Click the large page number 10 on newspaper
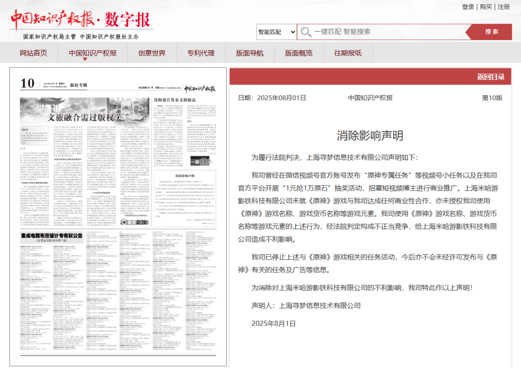Screen dimensions: 521x368 pyautogui.click(x=27, y=83)
